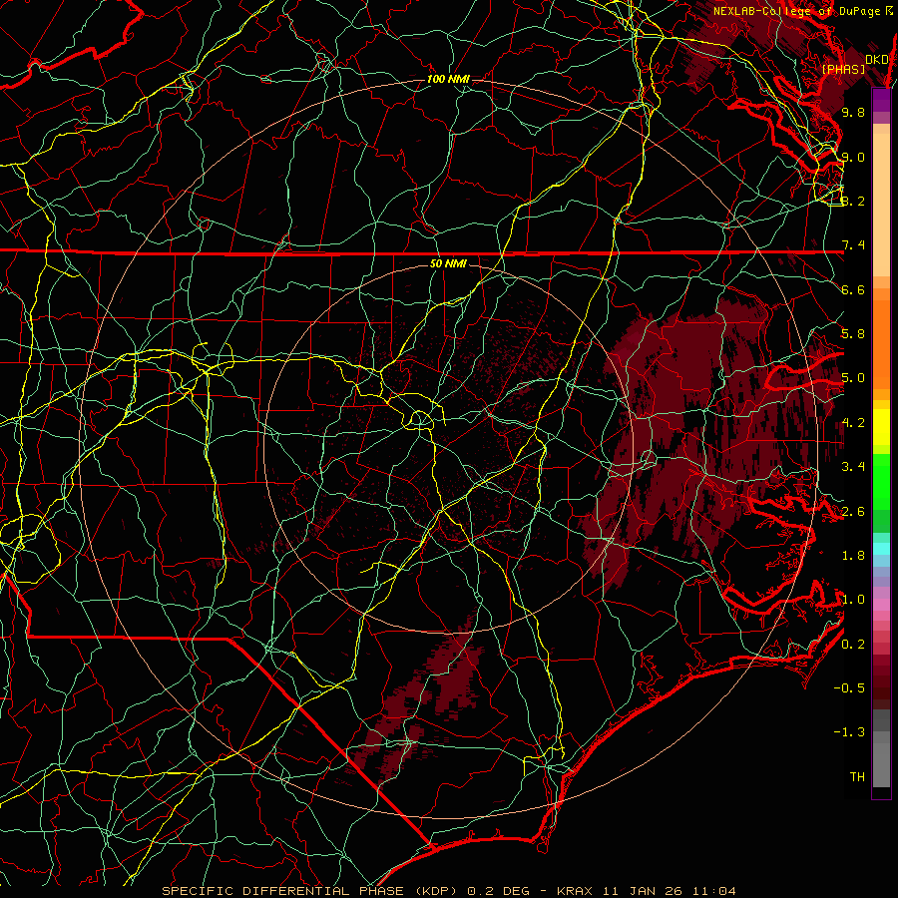
Task: Click the 5.0 value on the scale
Action: click(853, 378)
